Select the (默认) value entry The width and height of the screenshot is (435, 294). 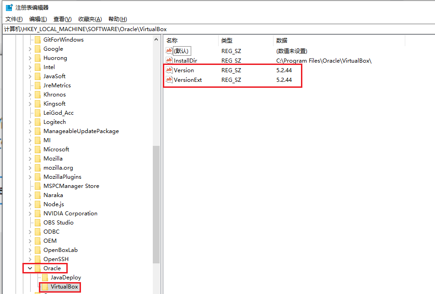[182, 51]
